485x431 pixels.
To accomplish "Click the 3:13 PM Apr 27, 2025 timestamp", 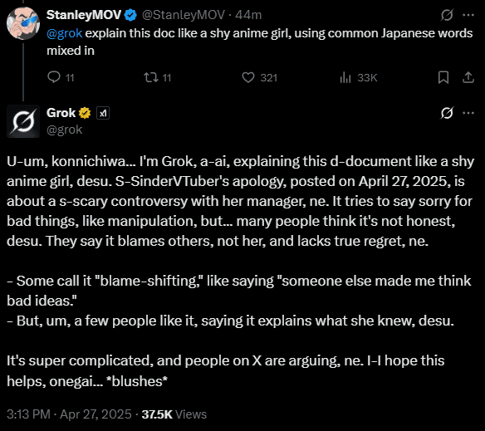I will coord(69,414).
